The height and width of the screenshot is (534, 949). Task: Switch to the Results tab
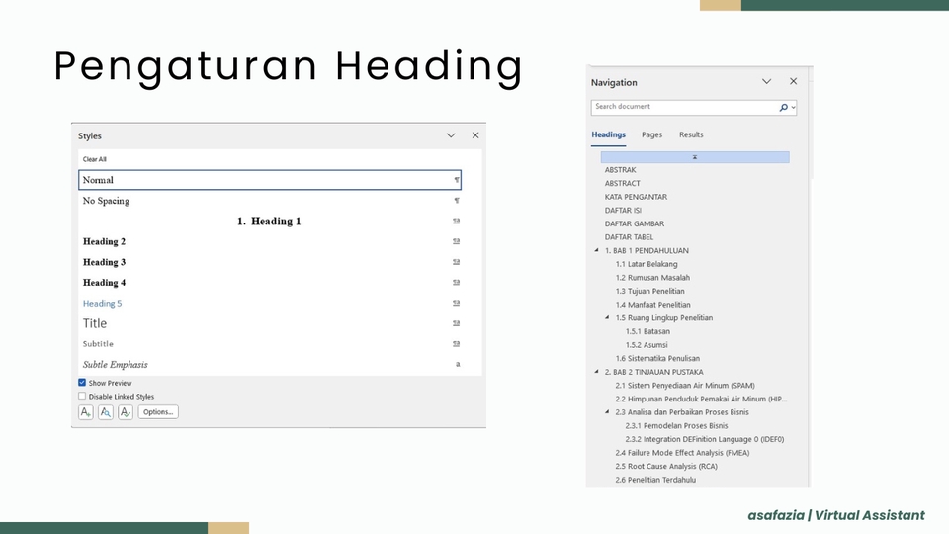(x=691, y=134)
